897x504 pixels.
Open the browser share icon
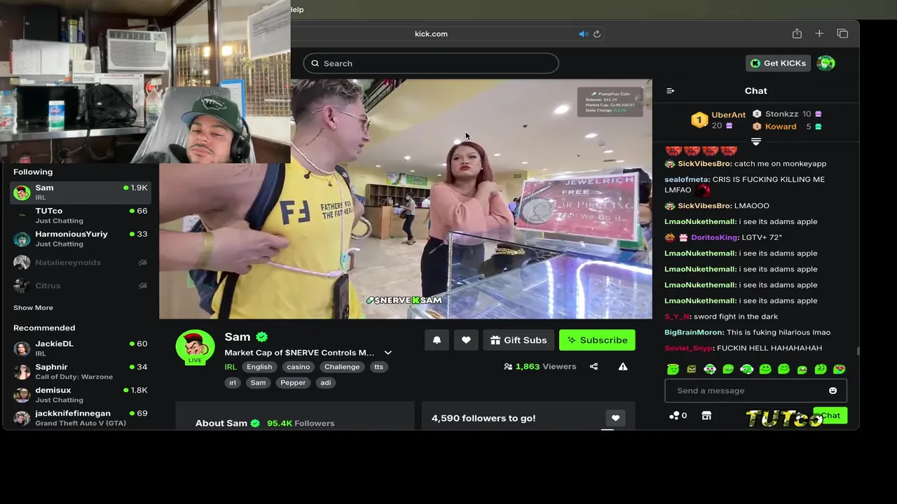coord(797,34)
